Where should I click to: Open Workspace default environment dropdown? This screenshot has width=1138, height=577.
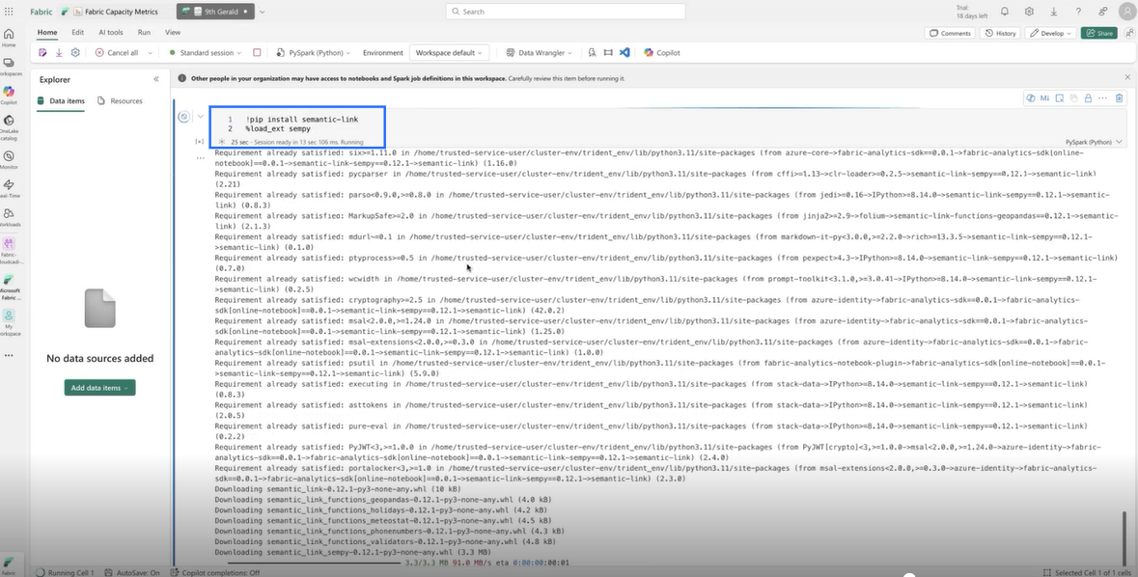point(449,53)
